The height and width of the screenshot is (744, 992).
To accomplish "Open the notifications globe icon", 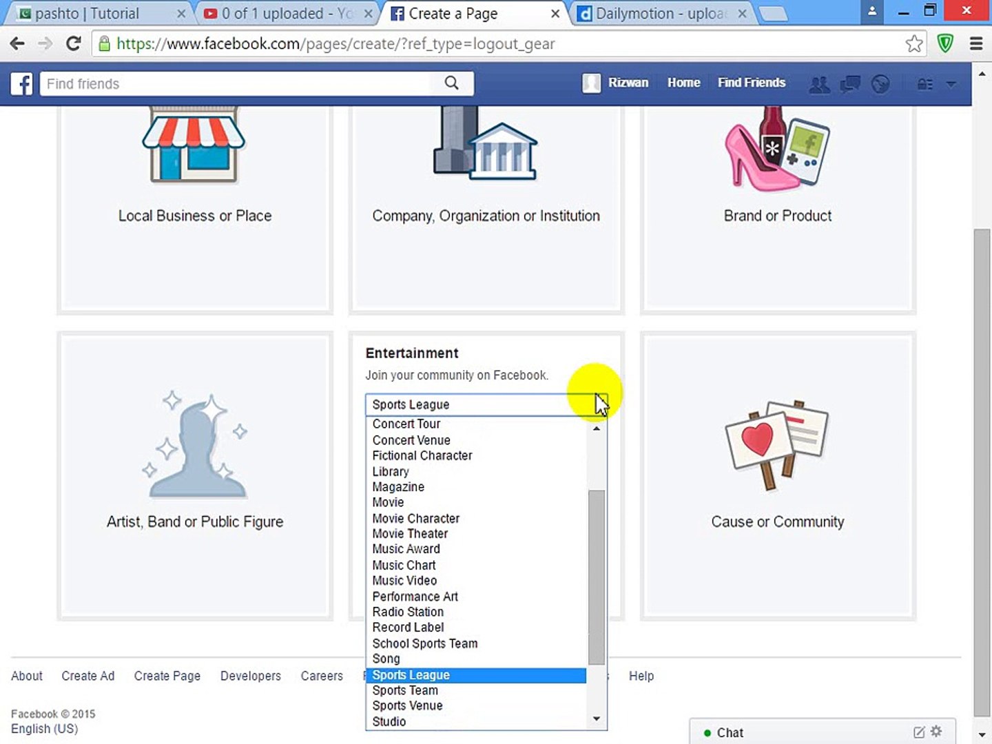I will click(x=880, y=84).
